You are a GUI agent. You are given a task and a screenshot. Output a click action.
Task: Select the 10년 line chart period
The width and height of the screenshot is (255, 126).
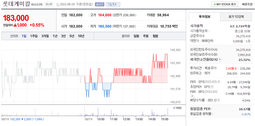pyautogui.click(x=81, y=36)
